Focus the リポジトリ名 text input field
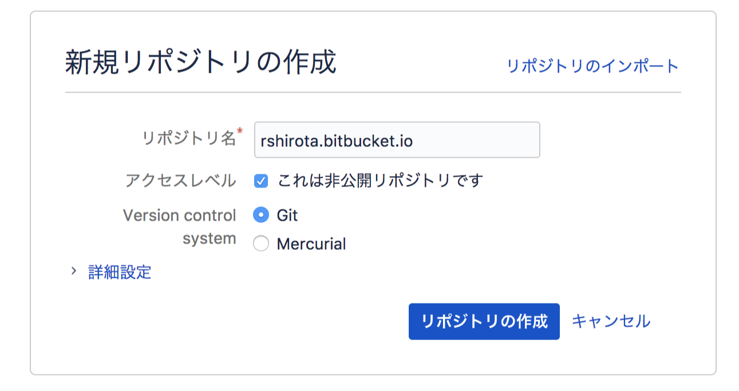This screenshot has width=739, height=391. point(397,139)
